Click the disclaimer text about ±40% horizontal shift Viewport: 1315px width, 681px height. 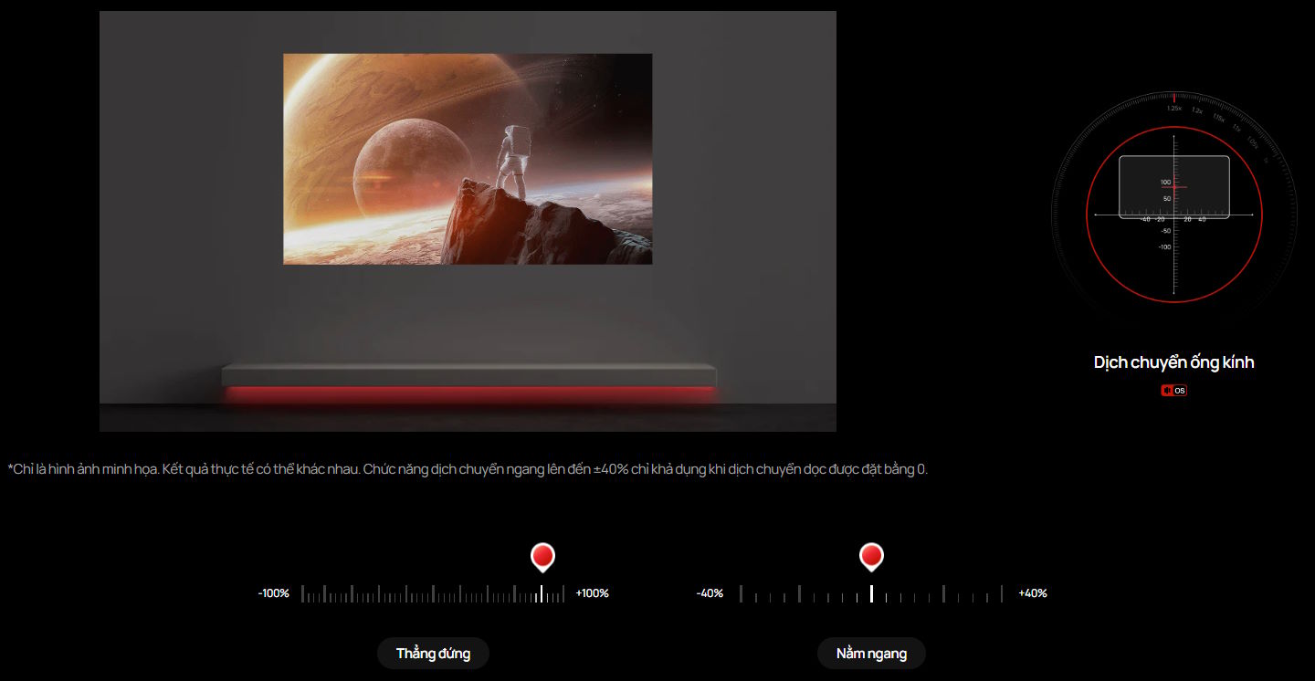point(468,469)
